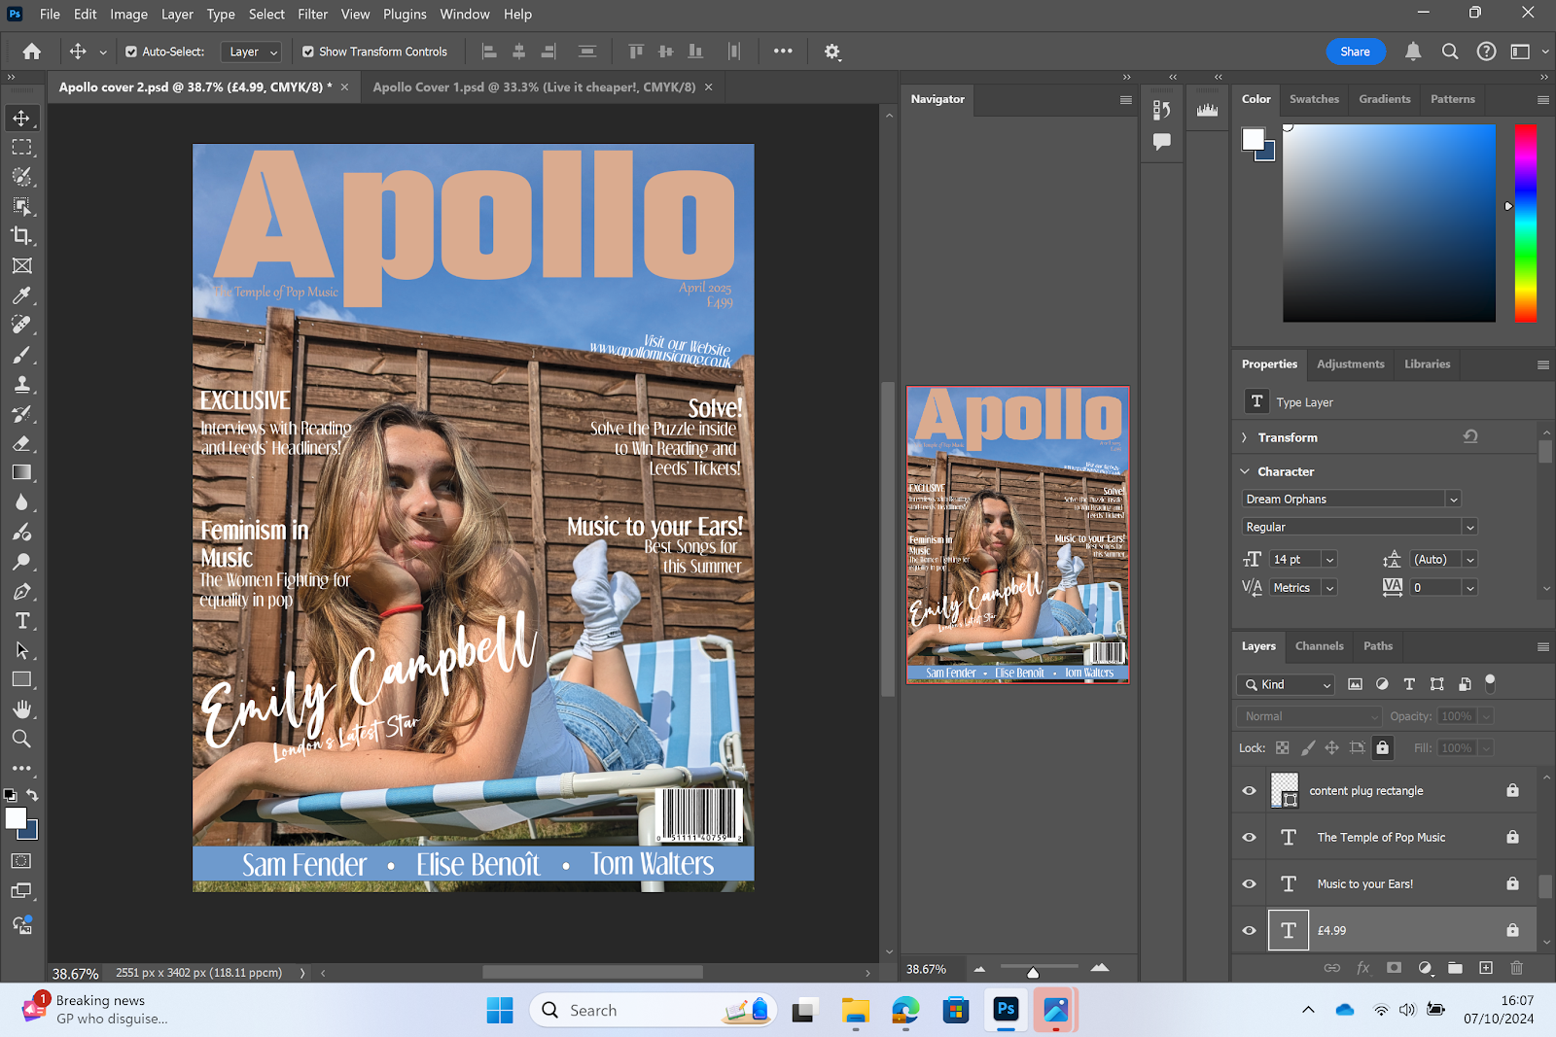Switch to the Swatches tab
Image resolution: width=1556 pixels, height=1037 pixels.
(x=1314, y=99)
